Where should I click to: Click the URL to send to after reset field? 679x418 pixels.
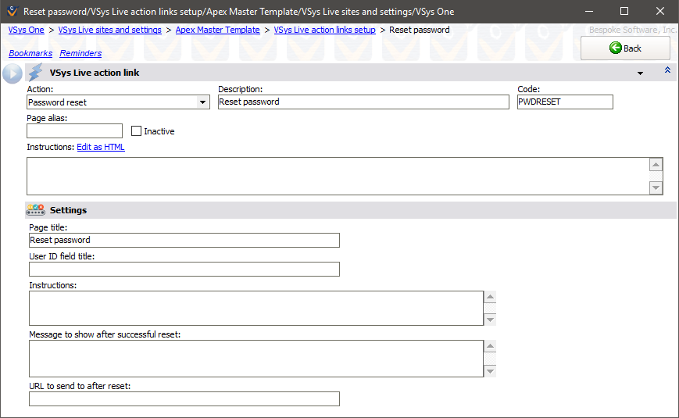(184, 399)
